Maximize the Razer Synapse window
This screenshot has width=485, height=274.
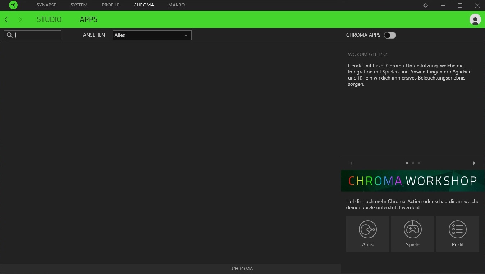[x=460, y=5]
